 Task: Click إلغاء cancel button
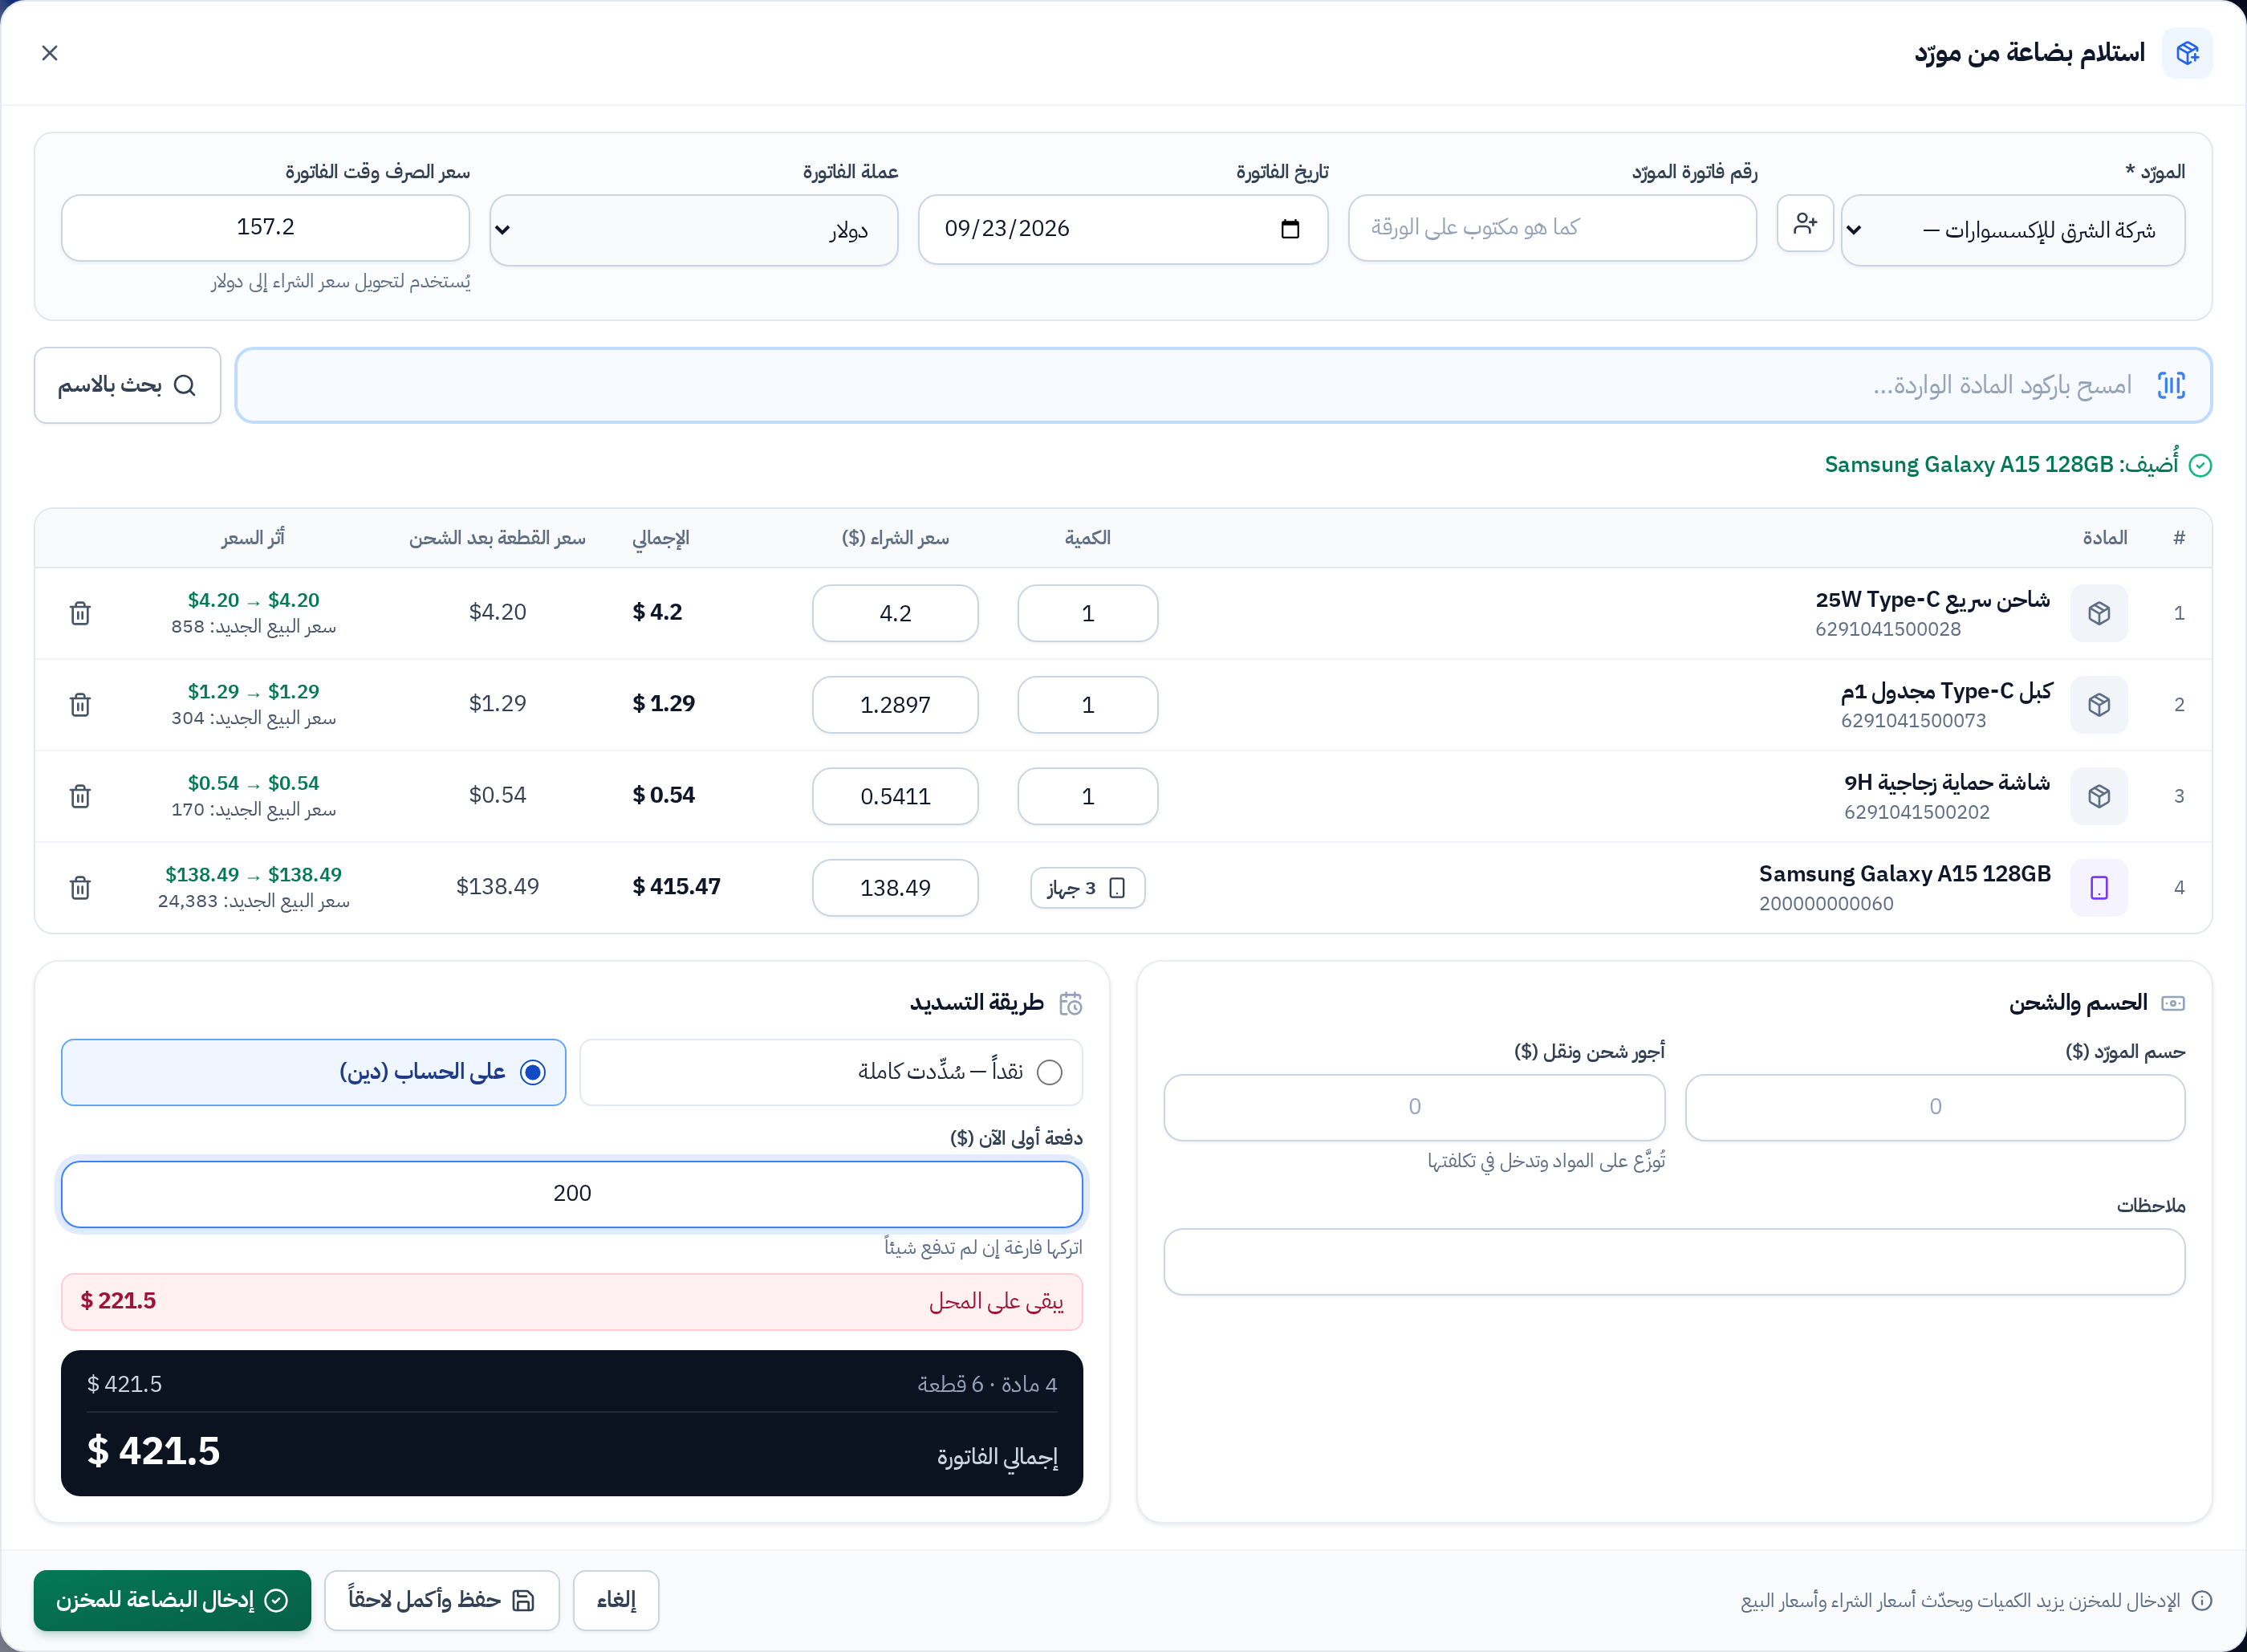[x=616, y=1600]
